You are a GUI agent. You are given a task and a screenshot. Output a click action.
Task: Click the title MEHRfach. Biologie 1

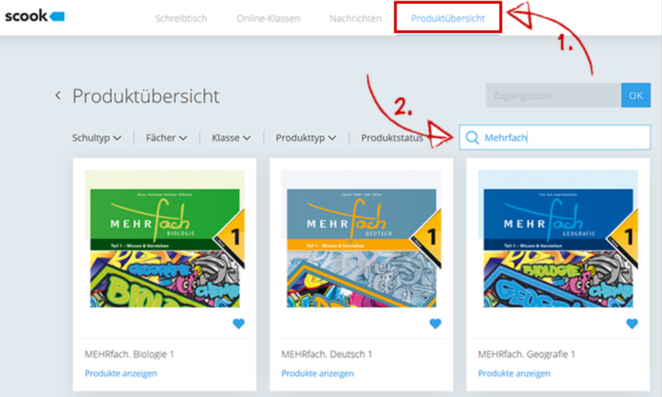pos(129,354)
